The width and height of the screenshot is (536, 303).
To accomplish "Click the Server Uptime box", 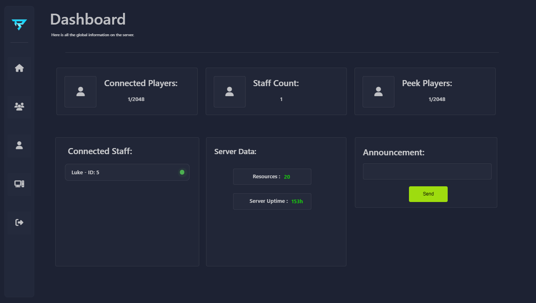I will (x=272, y=201).
